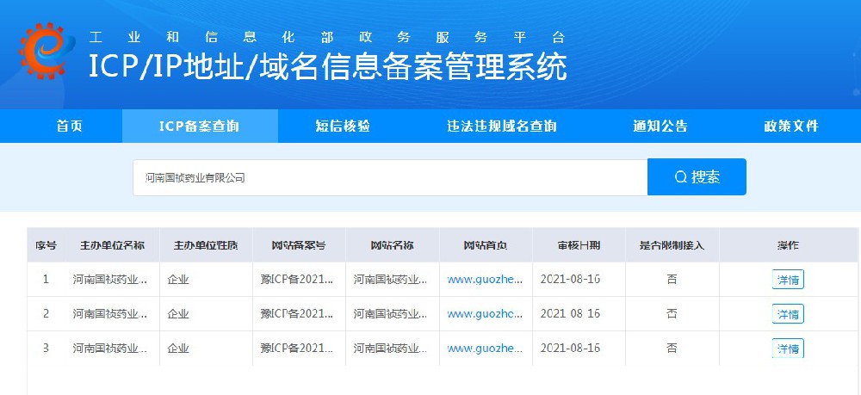This screenshot has width=861, height=395.
Task: Open 违法违规域名查询 tab
Action: tap(501, 127)
